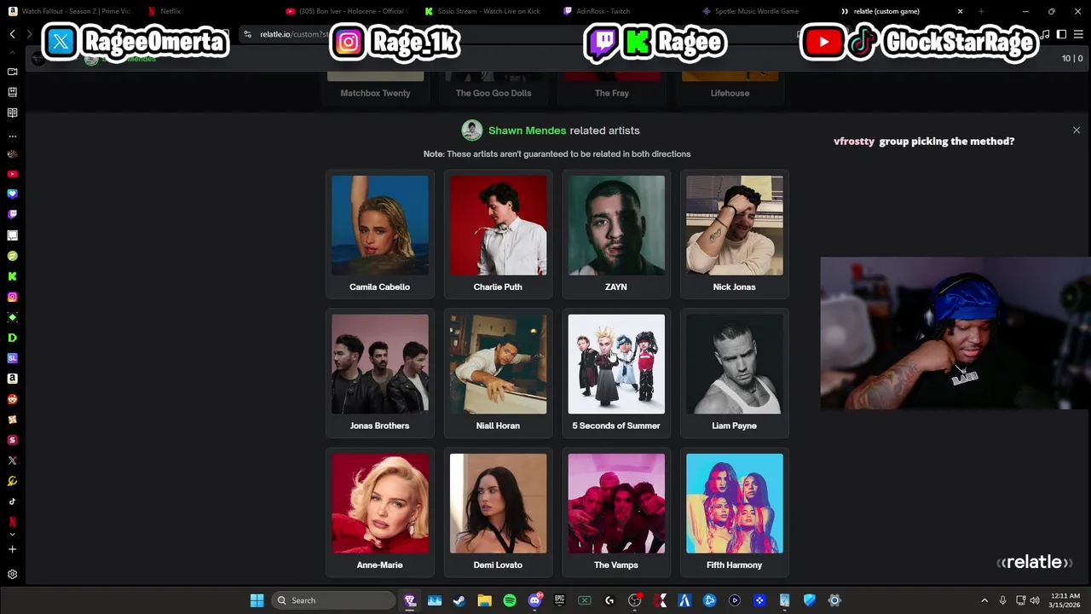Open Reddit from the browser sidebar

coord(12,399)
